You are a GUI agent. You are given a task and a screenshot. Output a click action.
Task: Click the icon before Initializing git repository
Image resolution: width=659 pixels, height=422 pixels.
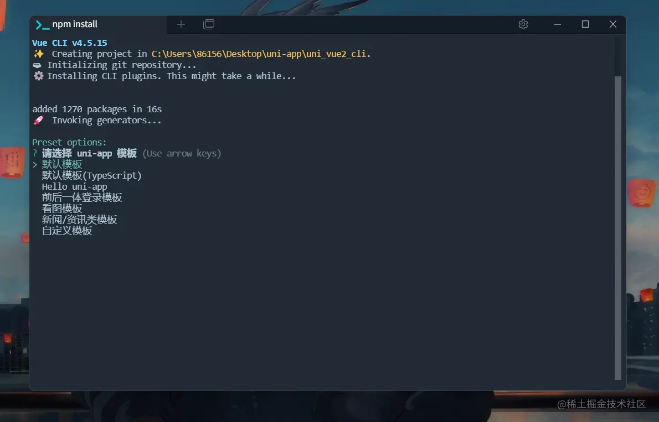click(x=37, y=65)
